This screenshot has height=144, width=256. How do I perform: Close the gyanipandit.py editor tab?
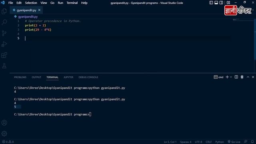click(39, 10)
